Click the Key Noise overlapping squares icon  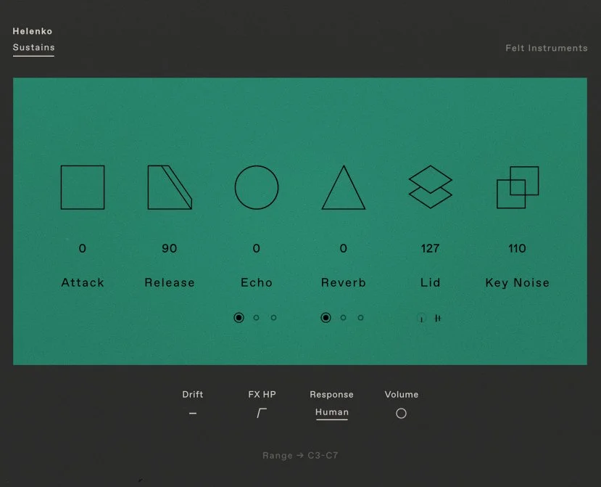tap(518, 187)
